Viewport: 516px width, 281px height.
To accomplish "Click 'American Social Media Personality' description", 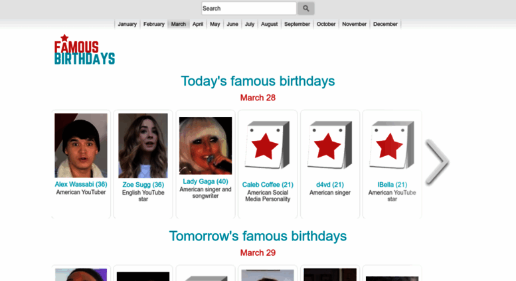I will coord(268,196).
